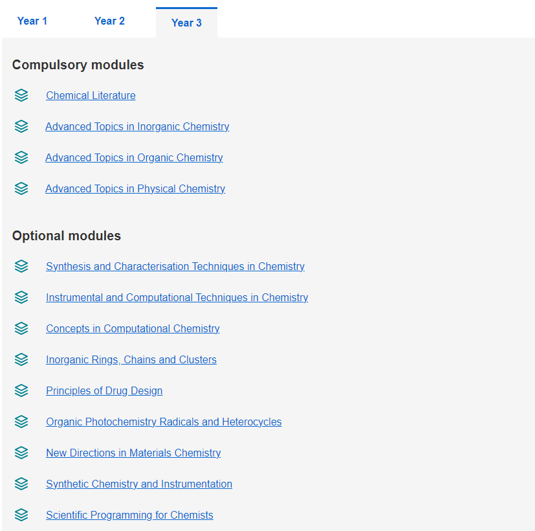Viewport: 535px width, 531px height.
Task: Click the stack icon beside Advanced Topics in Physical Chemistry
Action: pos(21,188)
